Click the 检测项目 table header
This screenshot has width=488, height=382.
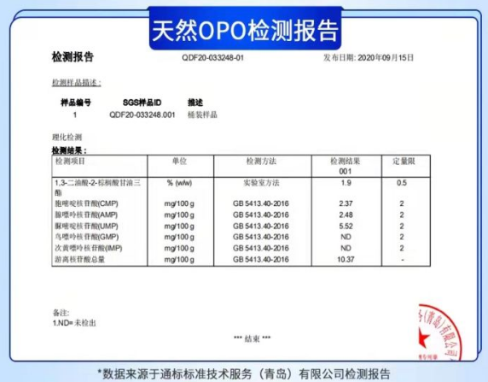pos(70,162)
